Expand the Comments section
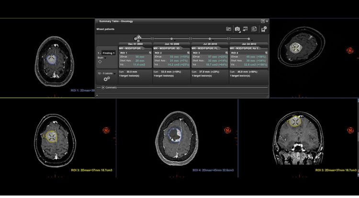The image size is (359, 198). pyautogui.click(x=103, y=87)
